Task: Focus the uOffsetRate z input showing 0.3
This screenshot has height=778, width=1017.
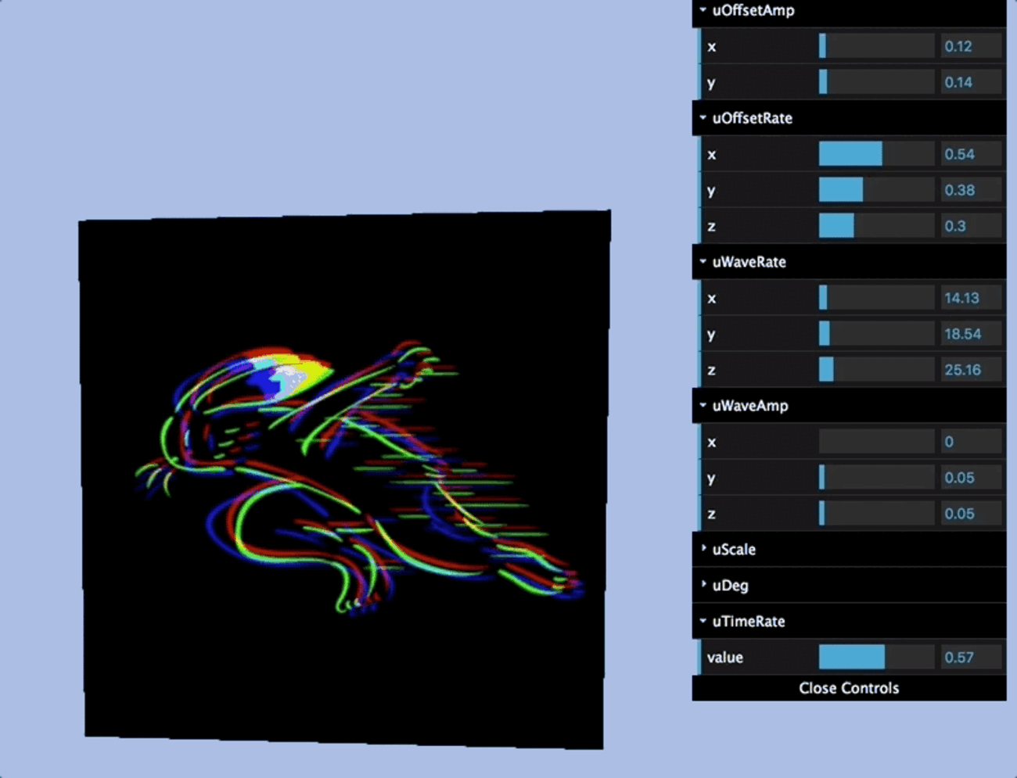Action: [x=970, y=227]
